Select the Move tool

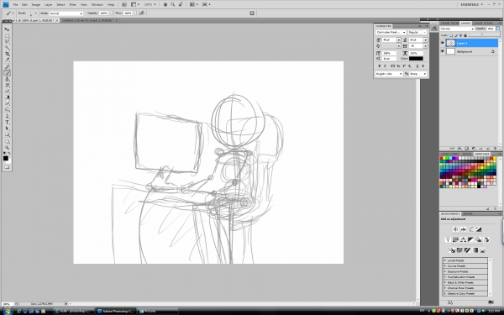click(7, 29)
